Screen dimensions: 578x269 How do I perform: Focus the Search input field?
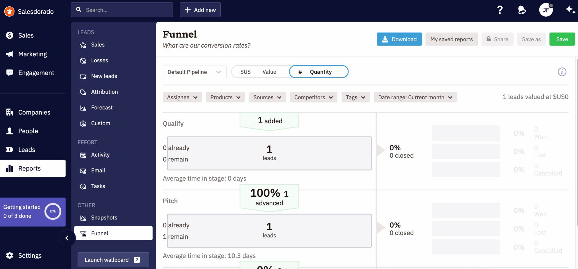pyautogui.click(x=124, y=10)
